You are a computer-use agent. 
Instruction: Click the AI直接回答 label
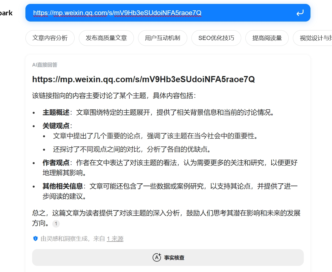point(45,65)
